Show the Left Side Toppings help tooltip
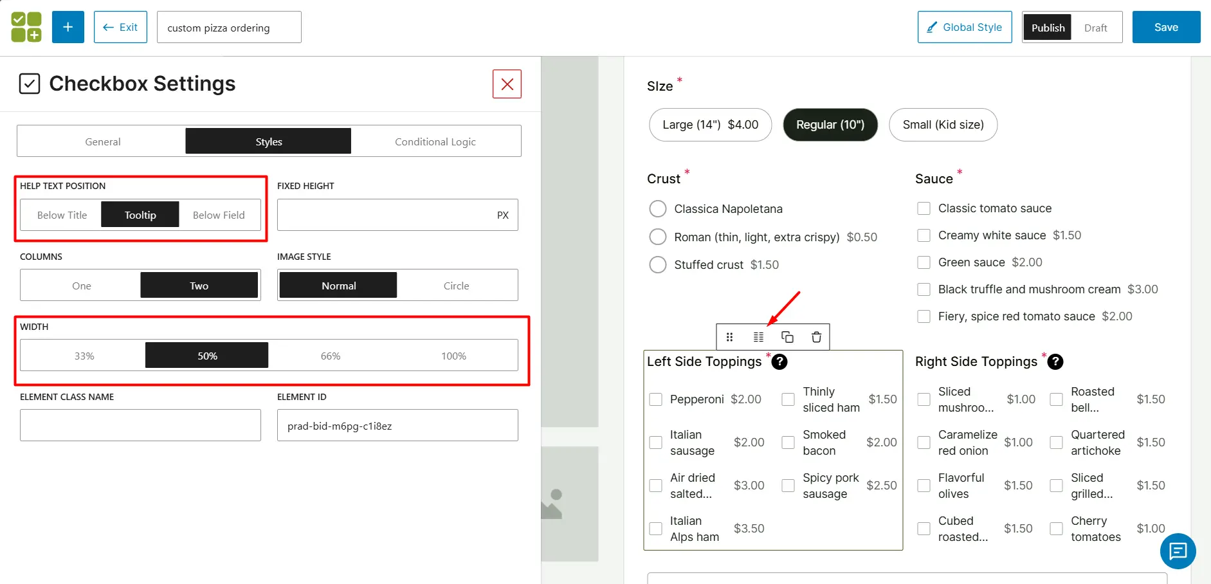Screen dimensions: 1211x584 (779, 362)
